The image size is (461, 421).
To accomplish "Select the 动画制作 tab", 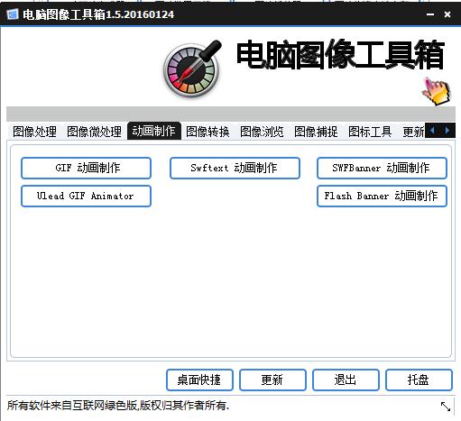I will (x=154, y=131).
